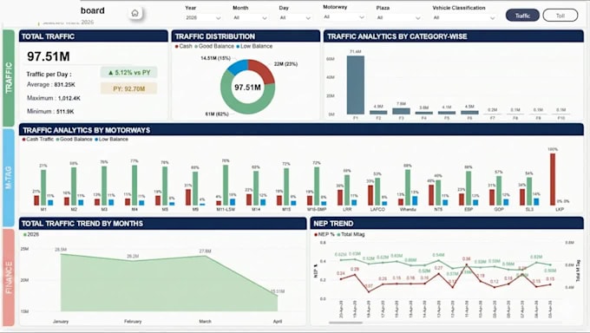Switch to the Toll view button
Screen dimensions: 590x333
click(560, 16)
